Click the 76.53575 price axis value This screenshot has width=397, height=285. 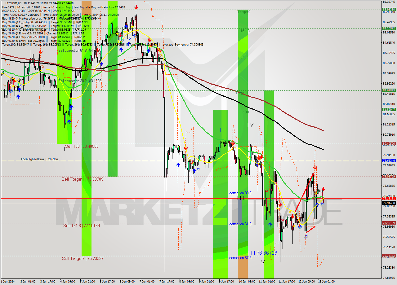pyautogui.click(x=389, y=237)
